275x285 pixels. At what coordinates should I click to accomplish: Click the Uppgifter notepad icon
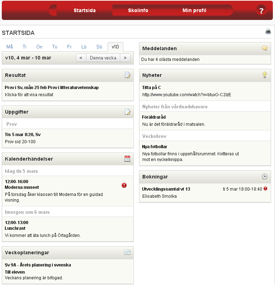click(127, 112)
